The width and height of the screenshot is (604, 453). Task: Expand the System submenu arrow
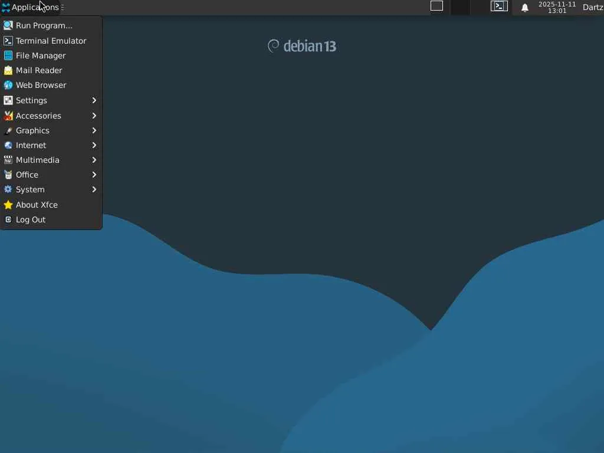pos(94,189)
